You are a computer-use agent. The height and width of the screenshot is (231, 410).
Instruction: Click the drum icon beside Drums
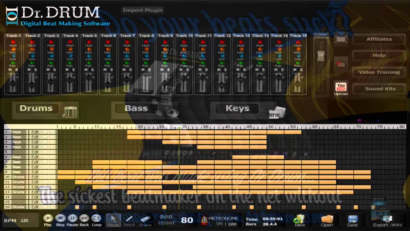tap(70, 111)
